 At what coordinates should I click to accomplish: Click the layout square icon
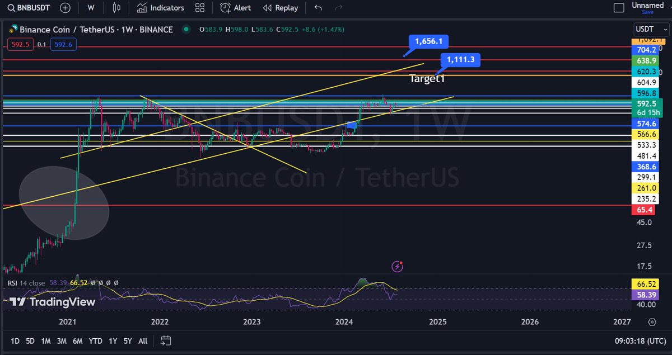[619, 8]
